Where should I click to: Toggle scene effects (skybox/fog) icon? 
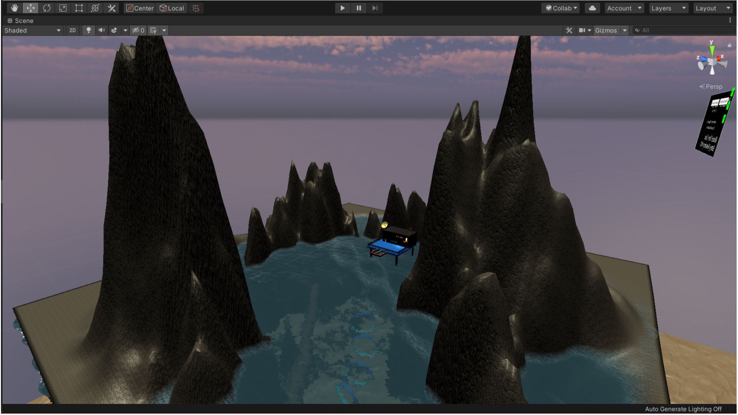(x=114, y=30)
